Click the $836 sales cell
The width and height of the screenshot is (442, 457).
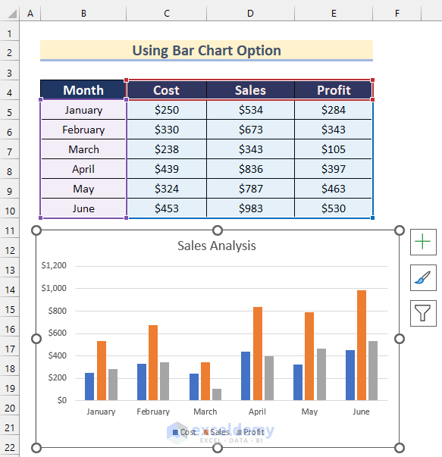pos(250,169)
